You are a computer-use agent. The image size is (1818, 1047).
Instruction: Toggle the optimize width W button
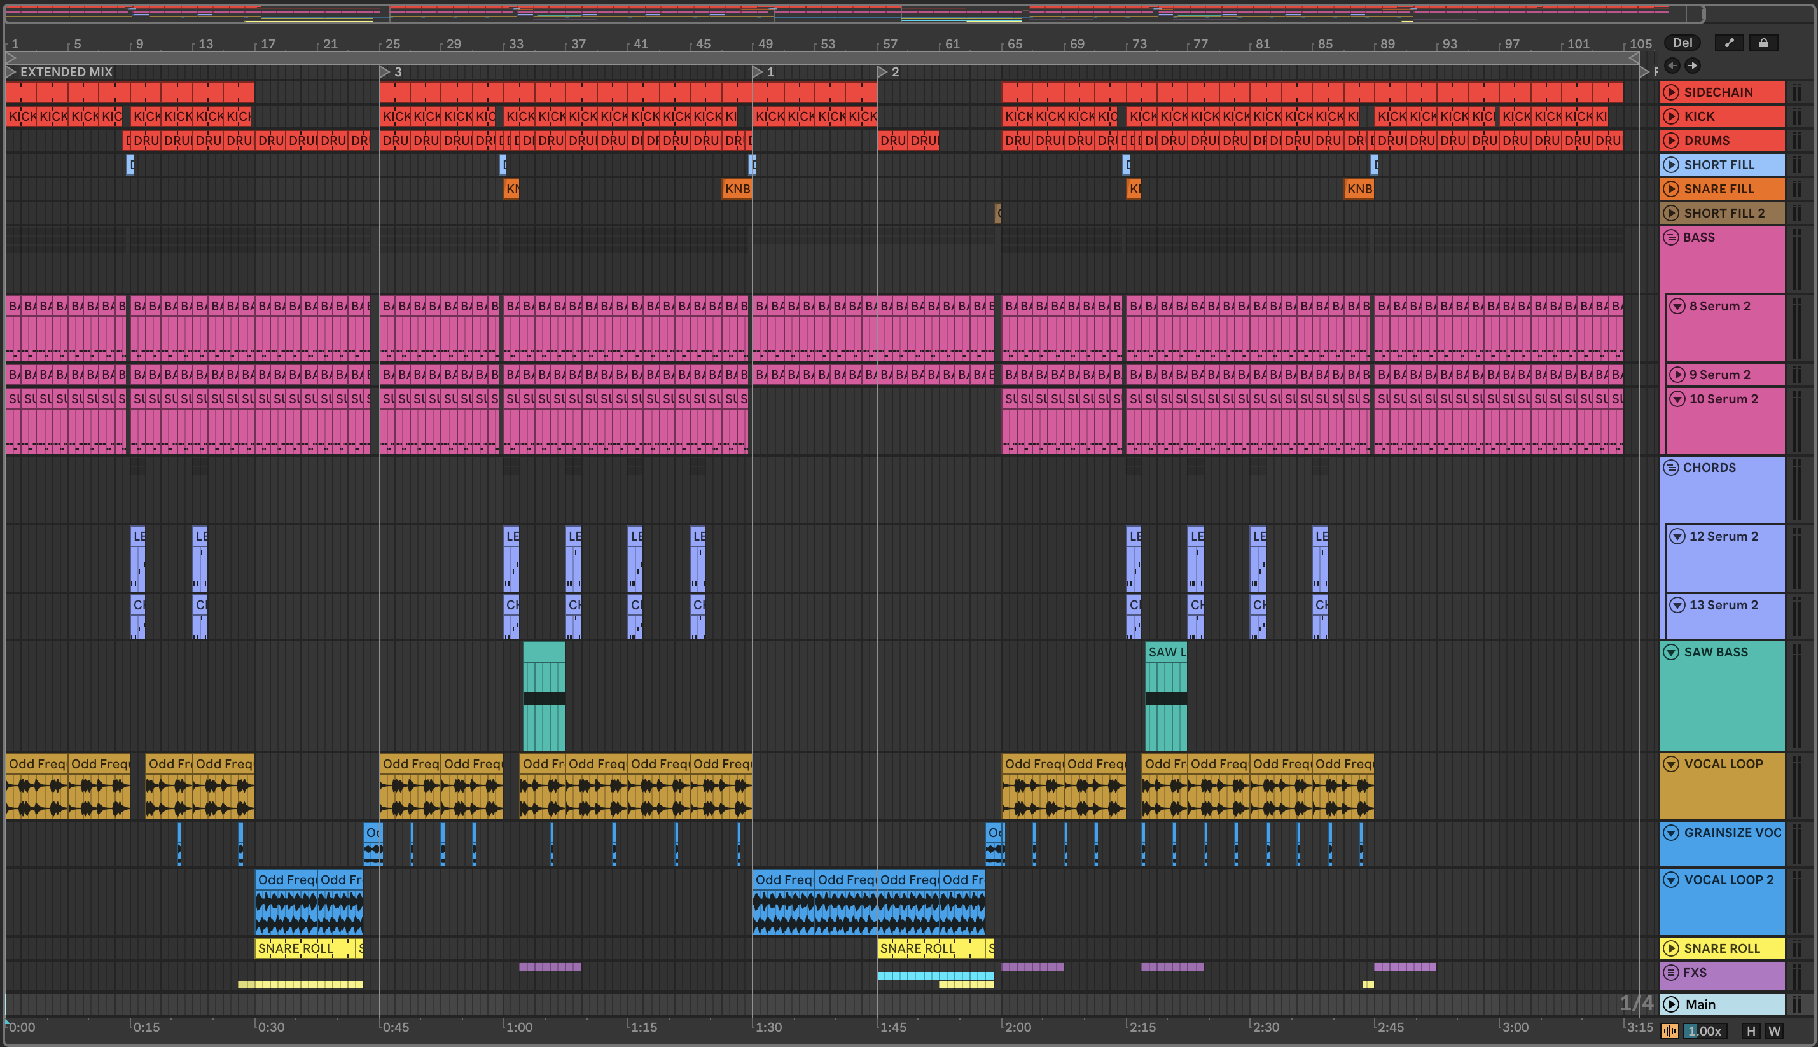coord(1774,1031)
